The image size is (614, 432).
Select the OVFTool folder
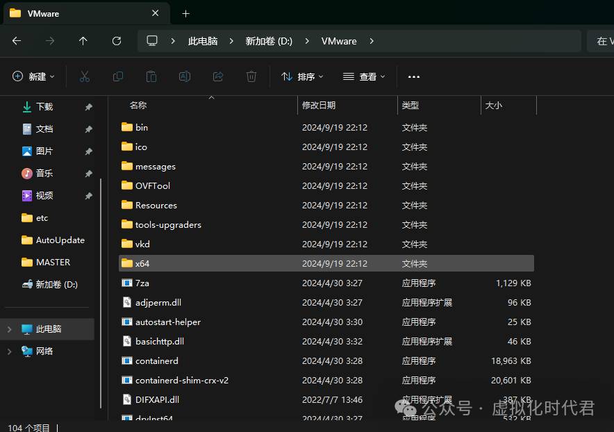point(152,185)
